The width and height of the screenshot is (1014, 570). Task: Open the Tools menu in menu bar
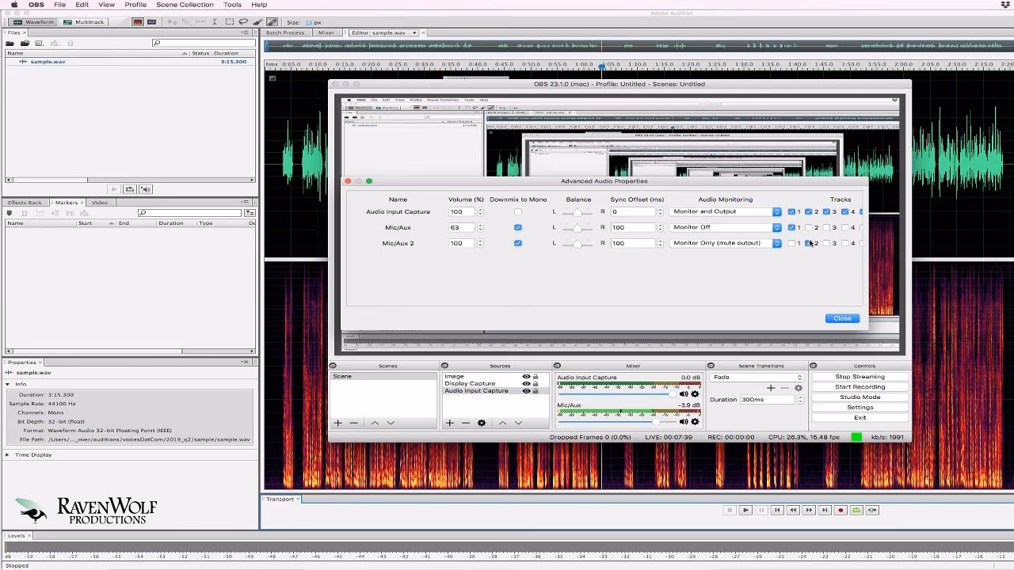[232, 5]
